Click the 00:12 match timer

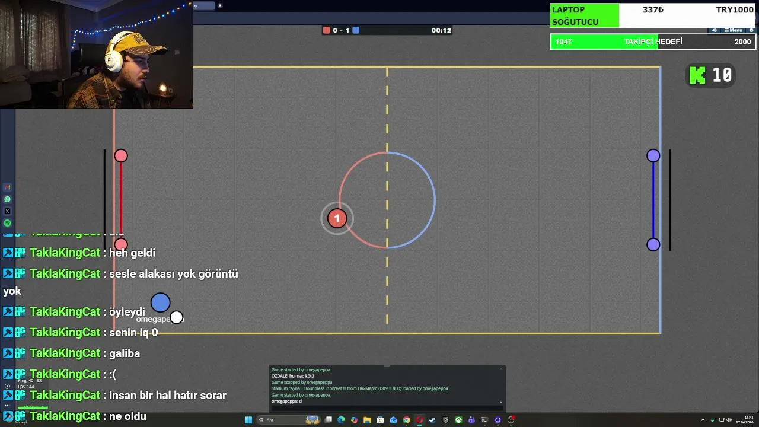click(x=441, y=30)
